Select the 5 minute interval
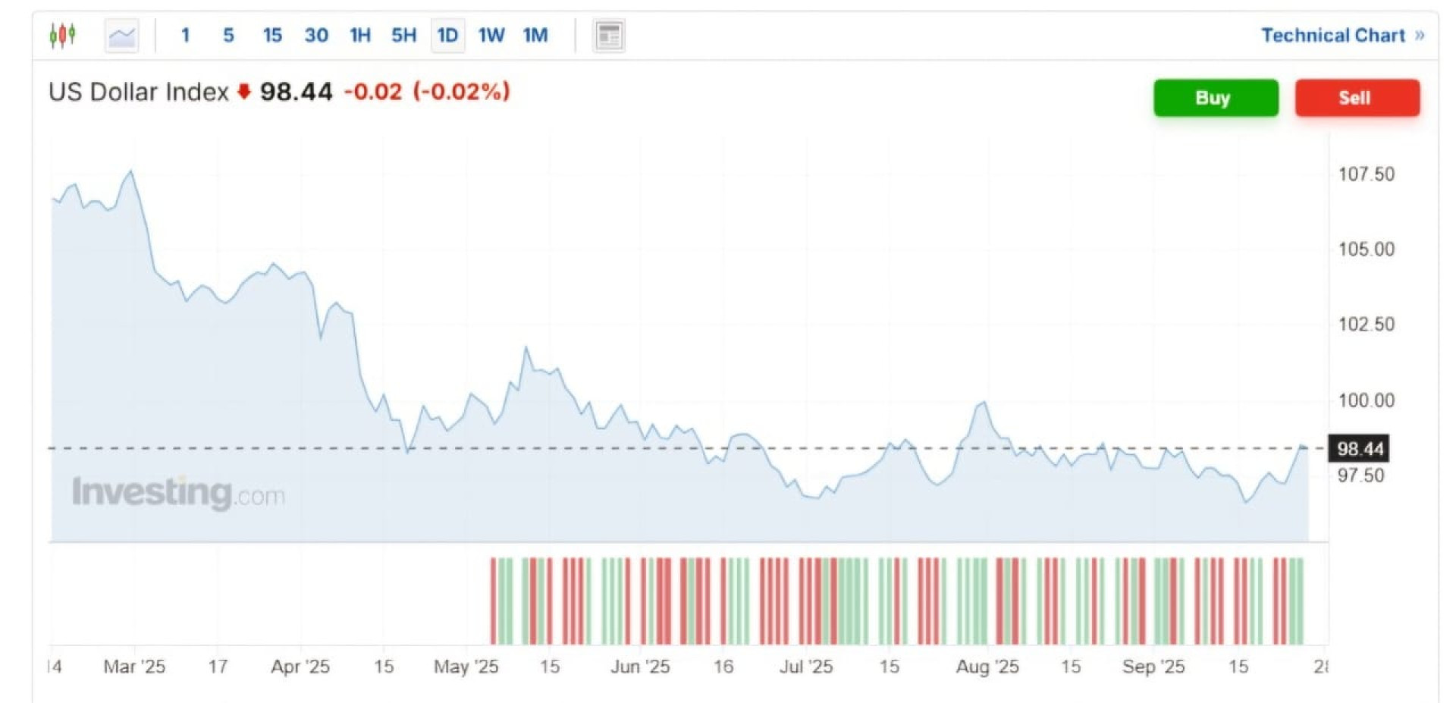 (228, 36)
